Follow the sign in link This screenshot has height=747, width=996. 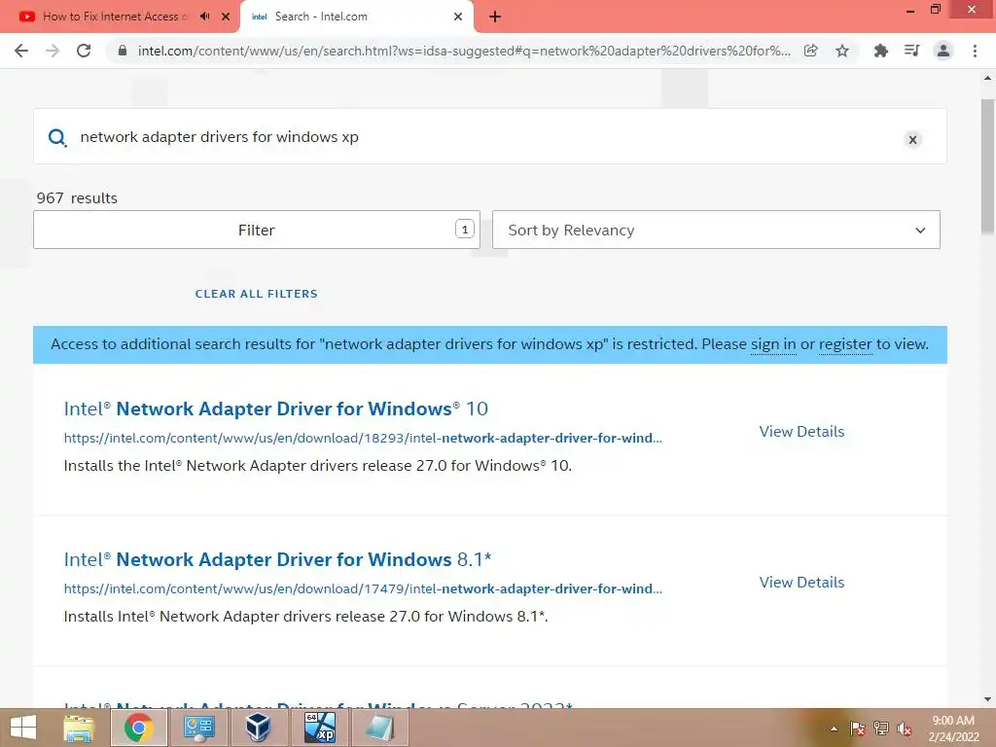tap(773, 344)
